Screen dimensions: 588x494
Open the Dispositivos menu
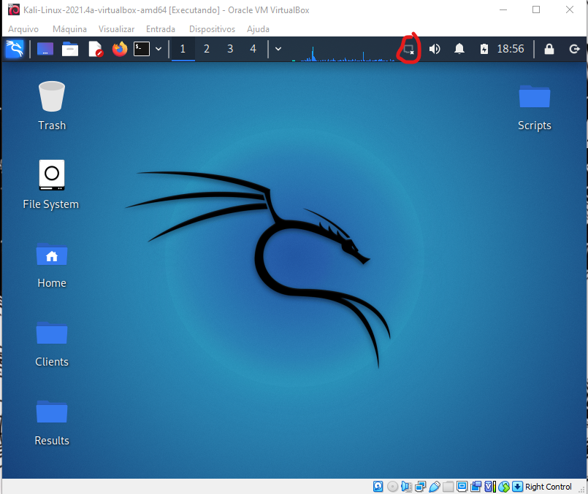(212, 29)
